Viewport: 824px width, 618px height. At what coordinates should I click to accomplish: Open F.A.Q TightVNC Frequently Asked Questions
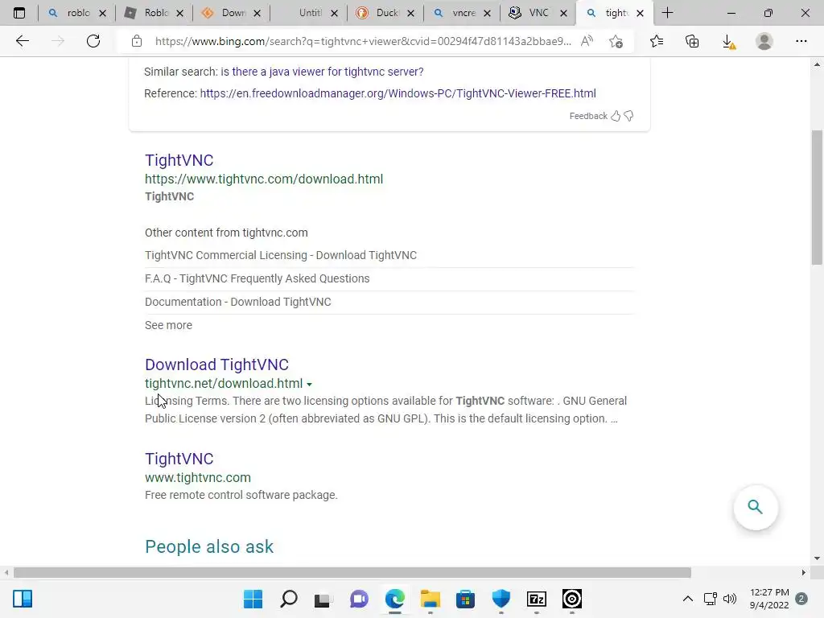tap(257, 278)
